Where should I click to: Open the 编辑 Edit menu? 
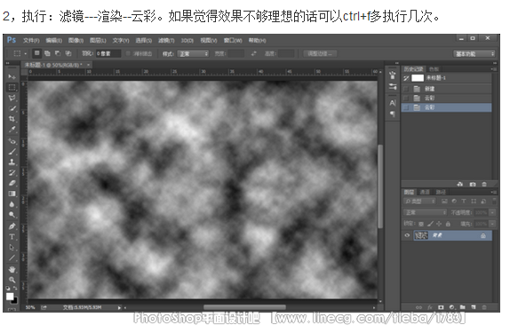click(53, 40)
